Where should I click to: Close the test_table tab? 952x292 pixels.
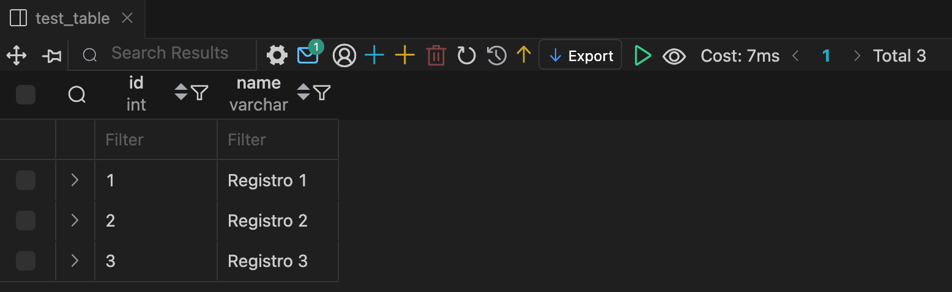tap(127, 18)
